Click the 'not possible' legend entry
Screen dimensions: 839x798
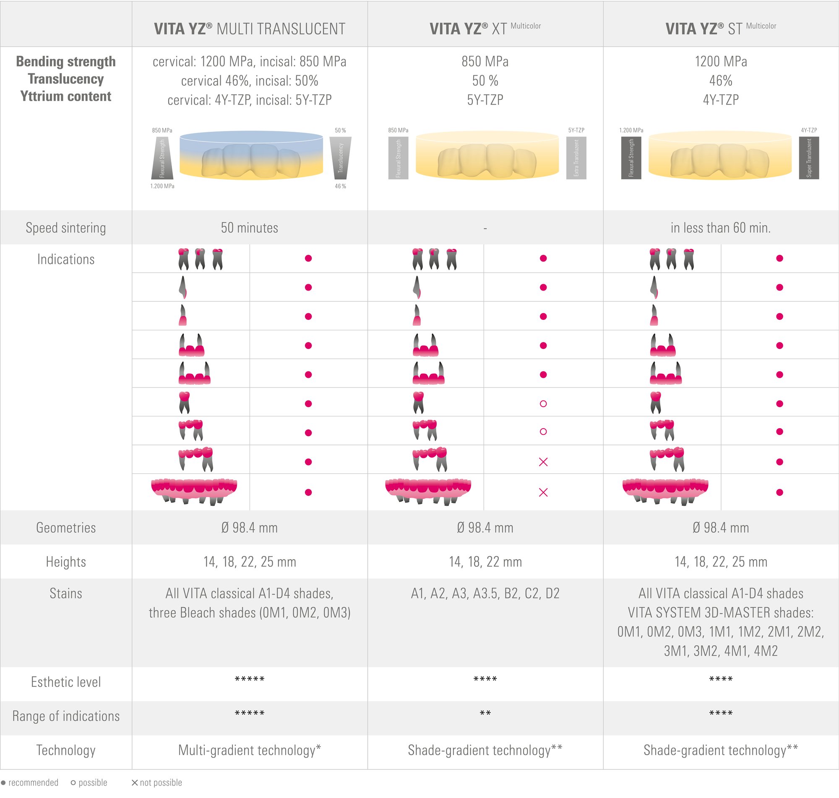tap(157, 783)
